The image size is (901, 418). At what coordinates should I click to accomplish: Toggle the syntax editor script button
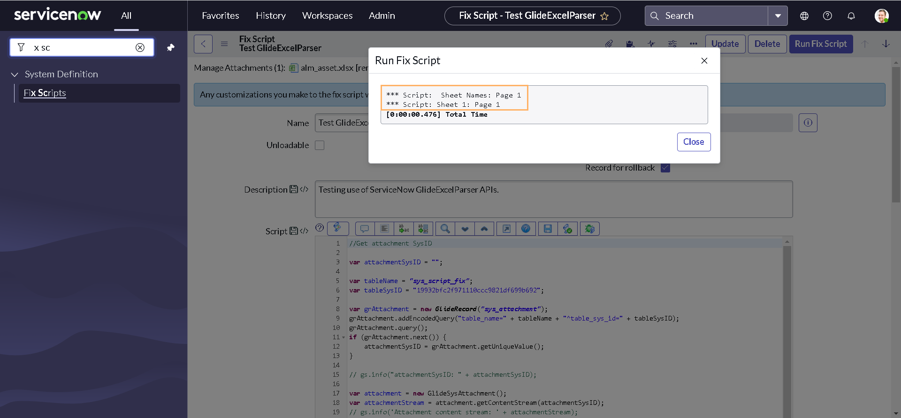point(337,228)
